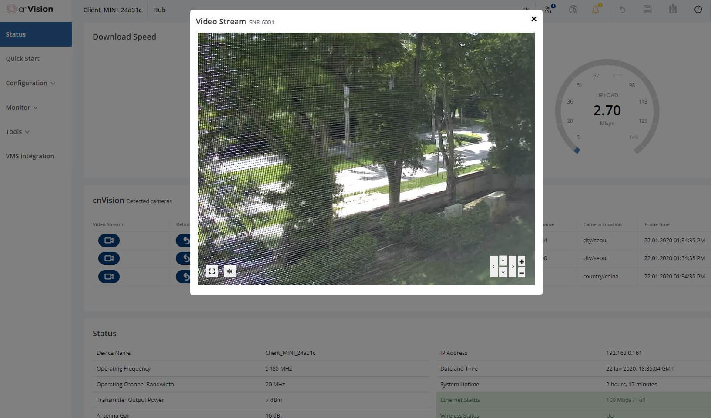Pan the camera left
Viewport: 711px width, 418px height.
(493, 266)
